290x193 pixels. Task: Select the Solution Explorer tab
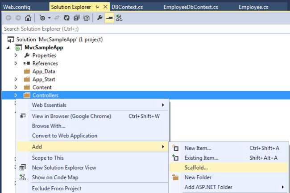(x=71, y=7)
